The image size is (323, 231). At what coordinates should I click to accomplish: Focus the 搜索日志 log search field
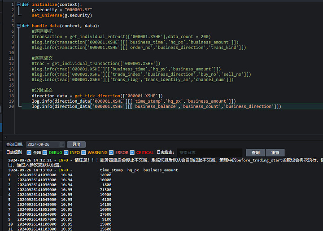tap(209, 153)
